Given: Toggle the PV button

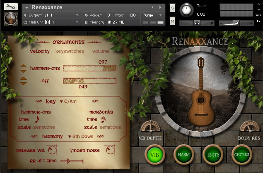Looking at the screenshot, I should click(x=258, y=21).
